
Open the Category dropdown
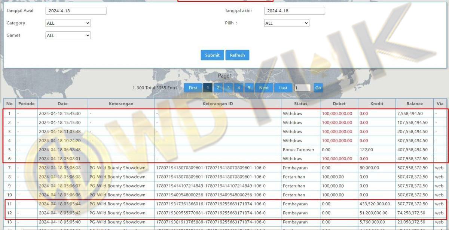coord(68,23)
